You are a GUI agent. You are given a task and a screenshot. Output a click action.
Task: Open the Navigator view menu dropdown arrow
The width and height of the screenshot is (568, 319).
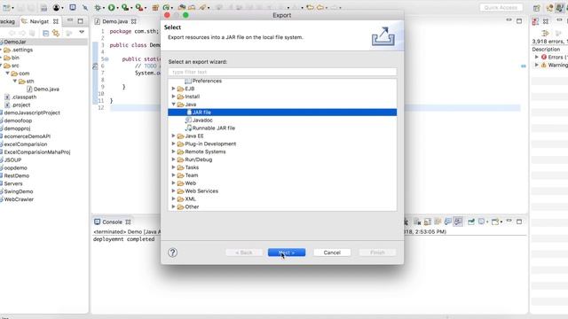pyautogui.click(x=82, y=33)
